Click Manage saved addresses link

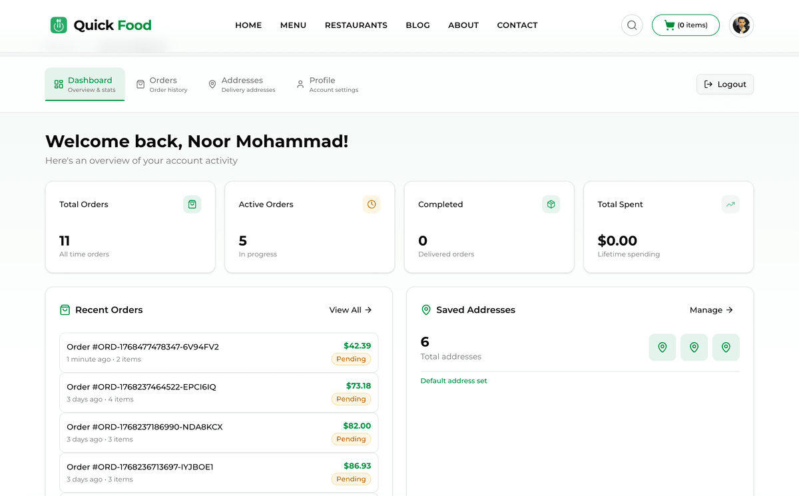(711, 310)
